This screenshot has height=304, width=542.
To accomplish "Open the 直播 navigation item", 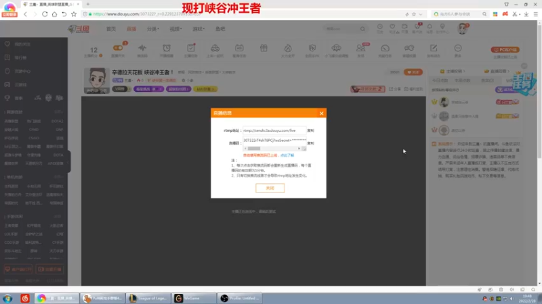I will [131, 29].
